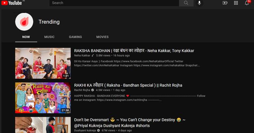
Task: Click the 27:38 duration badge
Action: tap(65, 110)
